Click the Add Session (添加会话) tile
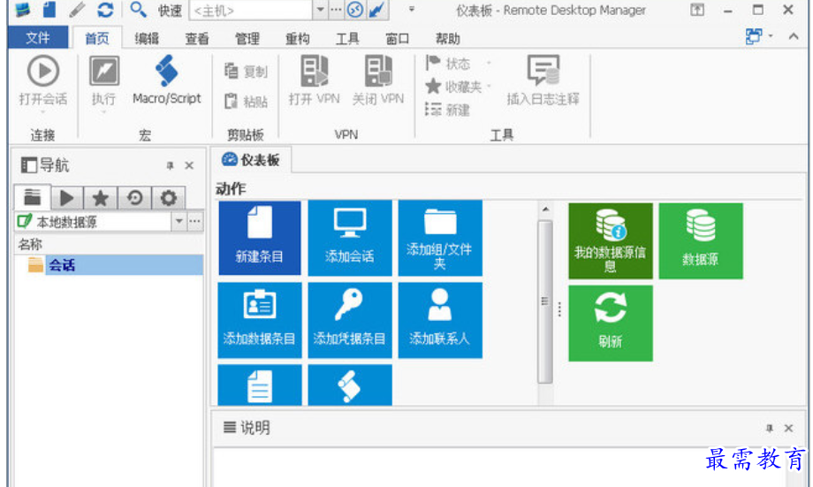 click(350, 238)
